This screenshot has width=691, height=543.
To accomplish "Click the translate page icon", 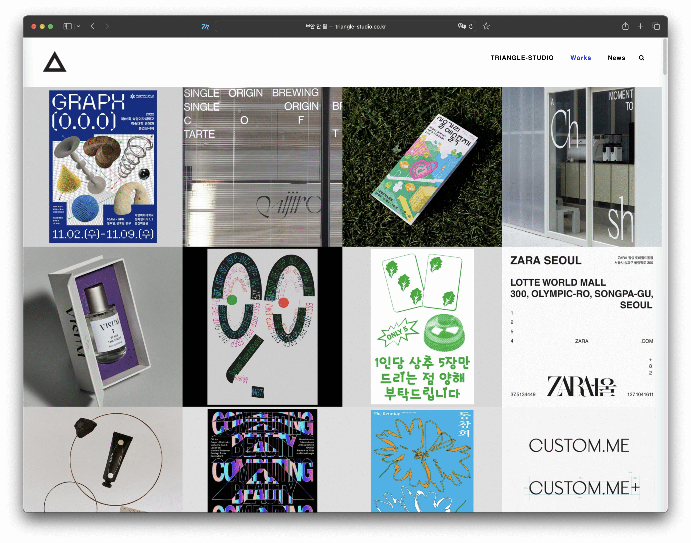I will pyautogui.click(x=462, y=26).
